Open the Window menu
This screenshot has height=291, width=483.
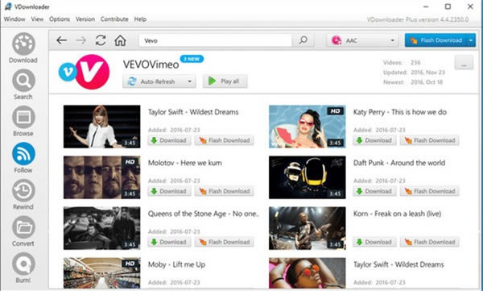click(14, 19)
